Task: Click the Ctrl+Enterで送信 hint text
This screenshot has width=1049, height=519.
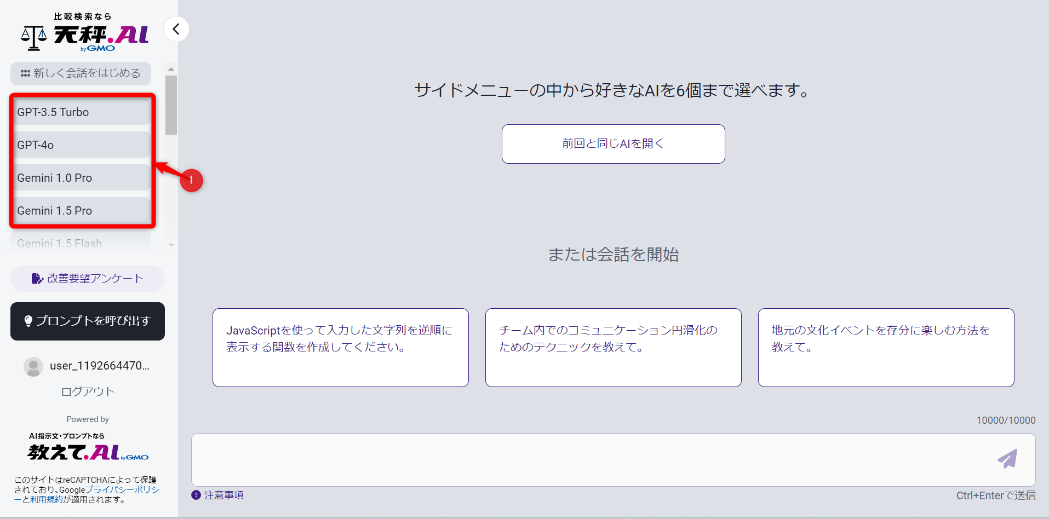Action: 996,495
